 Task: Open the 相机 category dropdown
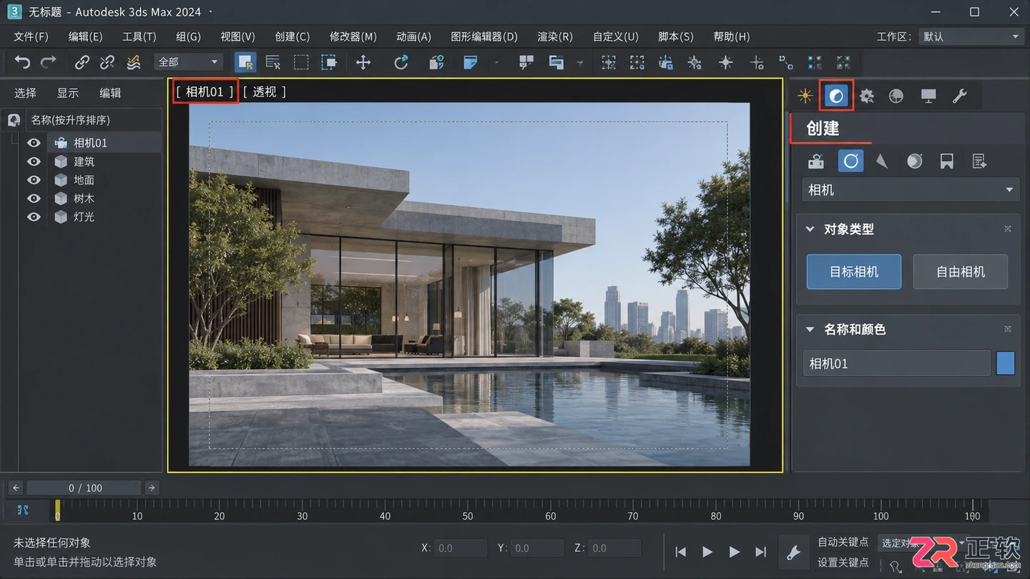(x=911, y=190)
